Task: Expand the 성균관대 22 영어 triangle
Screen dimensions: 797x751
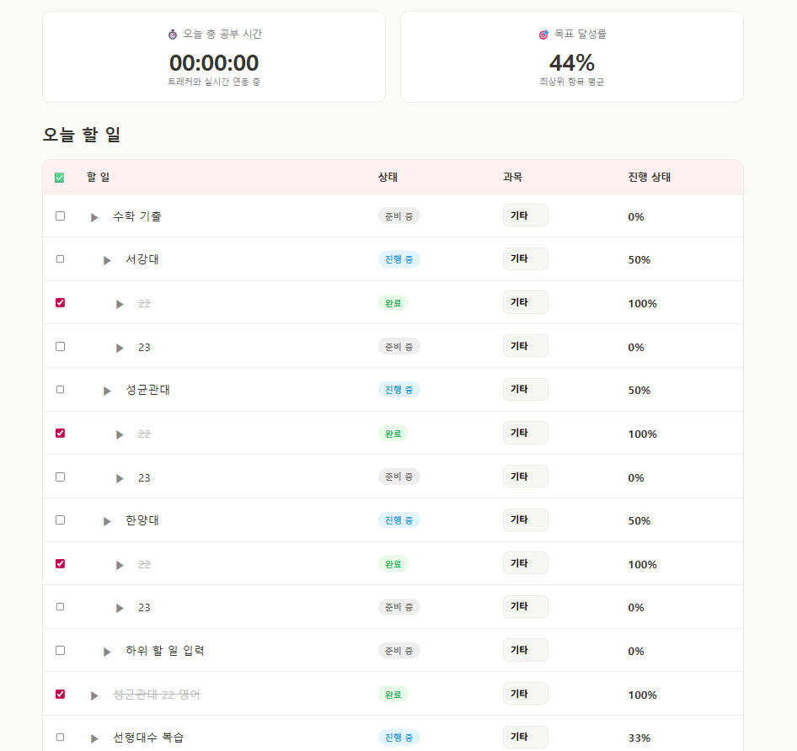Action: coord(94,695)
